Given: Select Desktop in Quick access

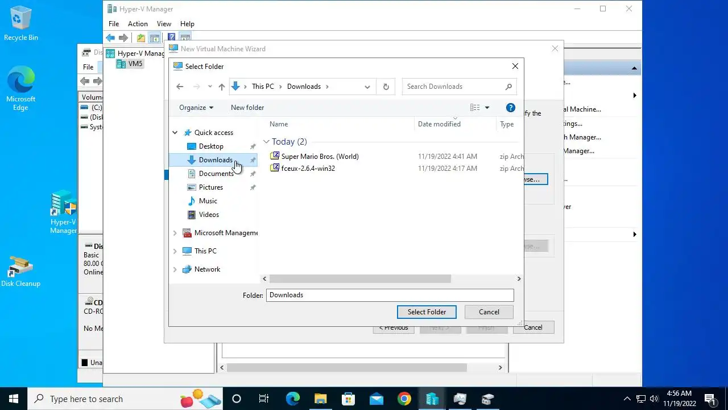Looking at the screenshot, I should pyautogui.click(x=211, y=146).
